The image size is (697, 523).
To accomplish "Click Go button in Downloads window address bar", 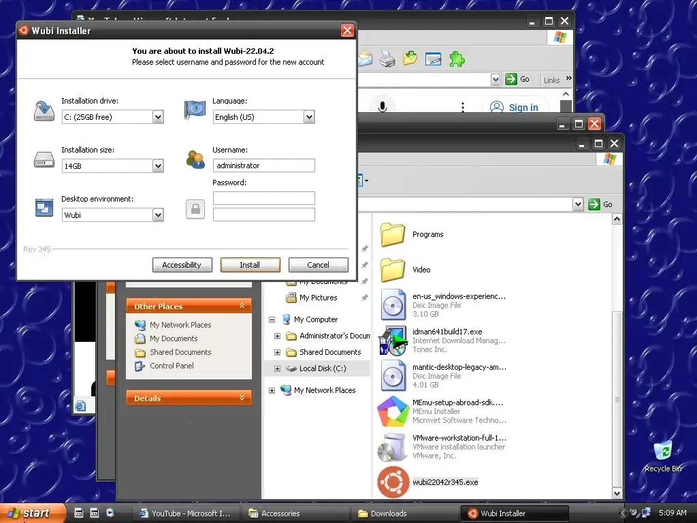I will (600, 204).
